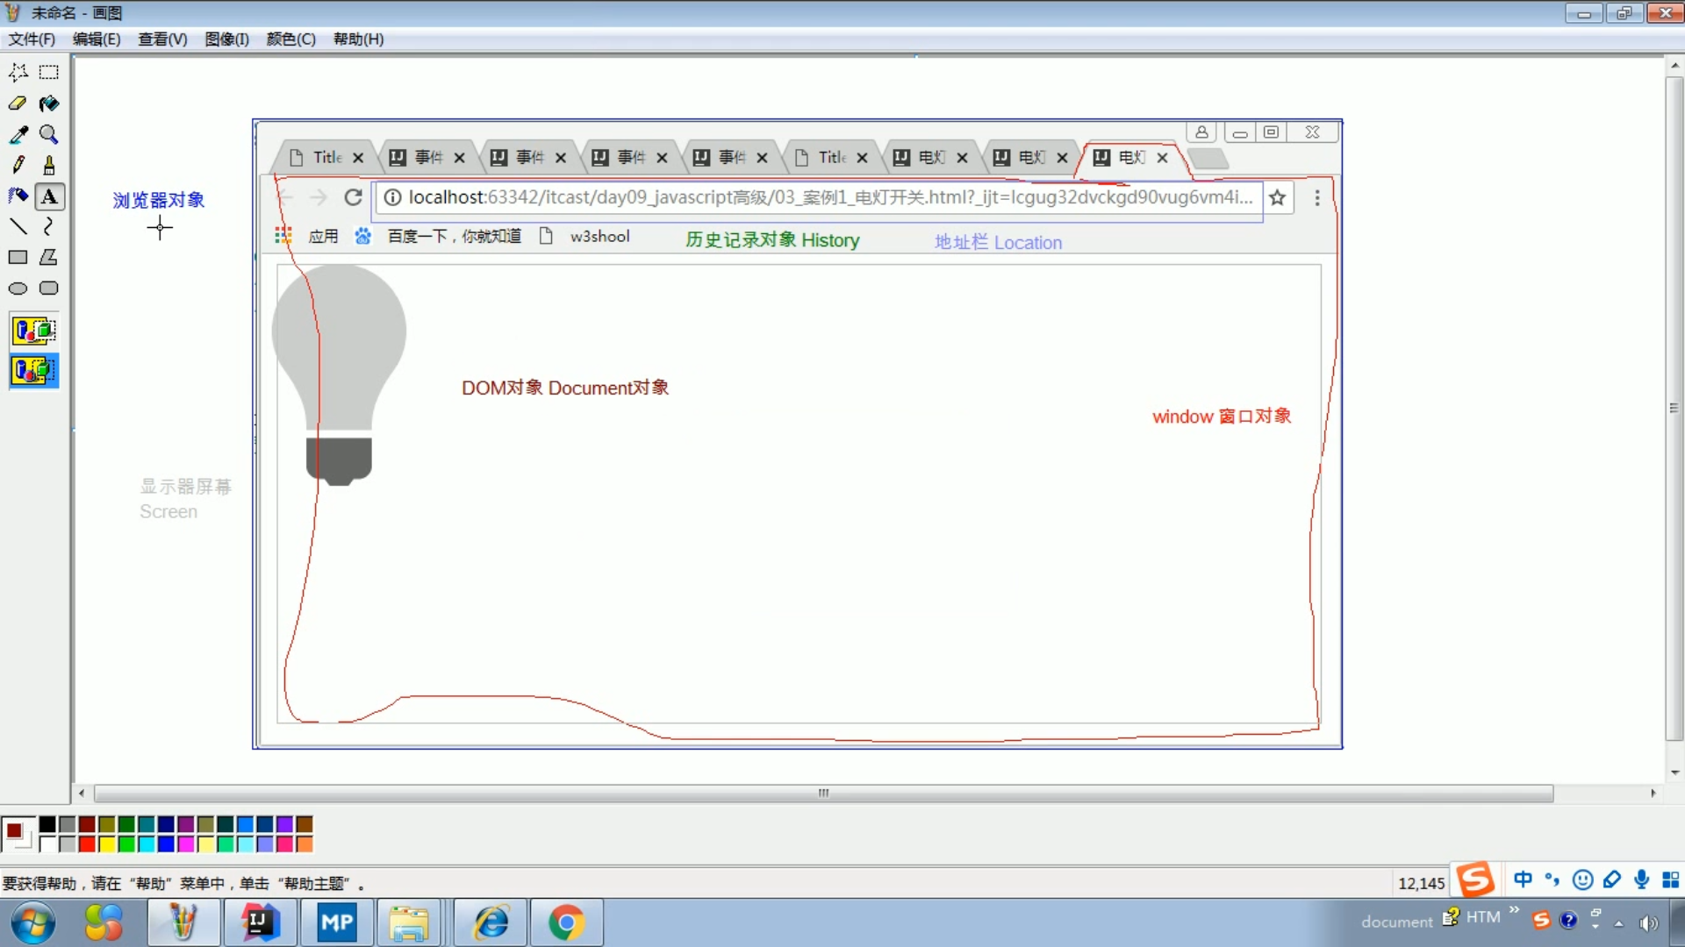Enable transparent background drawing option
1685x947 pixels.
point(33,371)
